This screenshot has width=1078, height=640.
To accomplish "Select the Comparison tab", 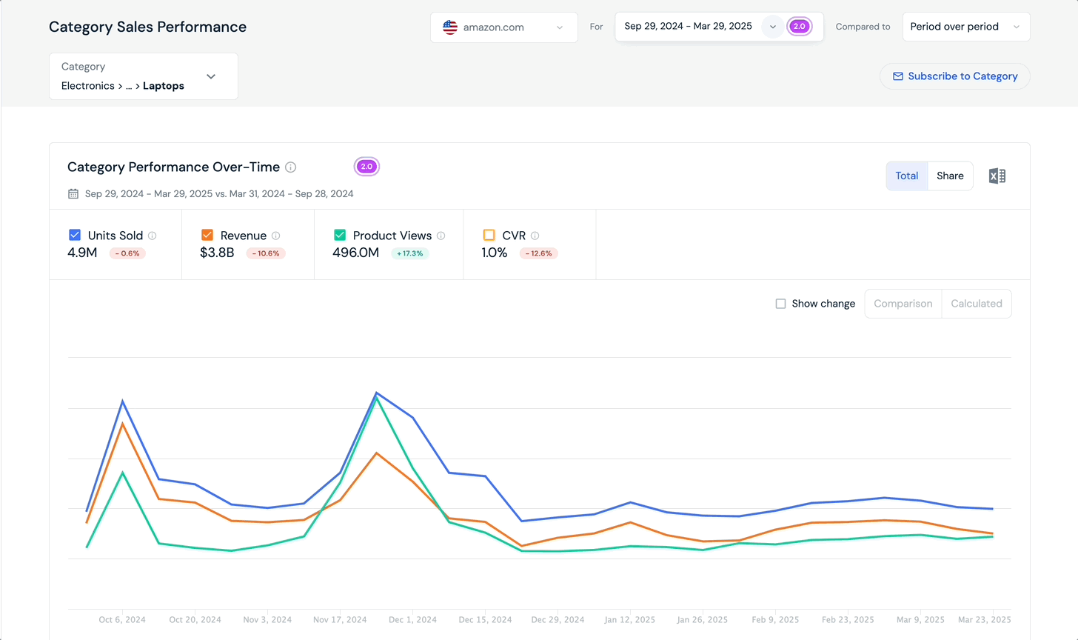I will [x=903, y=304].
